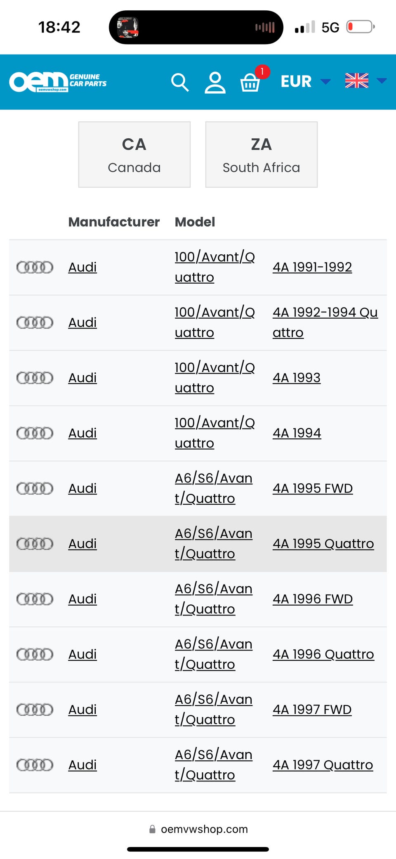Tap the OEM Genuine Car Parts logo
The height and width of the screenshot is (859, 396).
point(58,82)
